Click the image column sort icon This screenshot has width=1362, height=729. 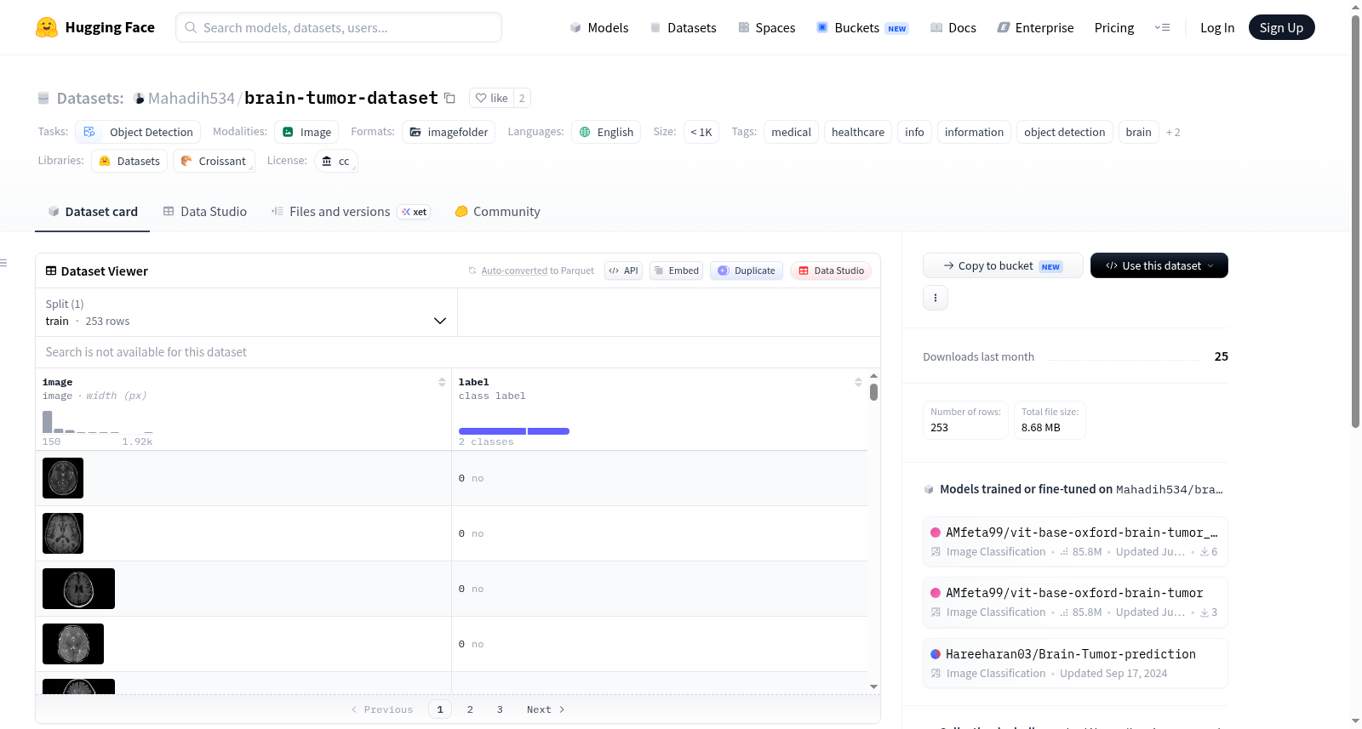point(442,382)
